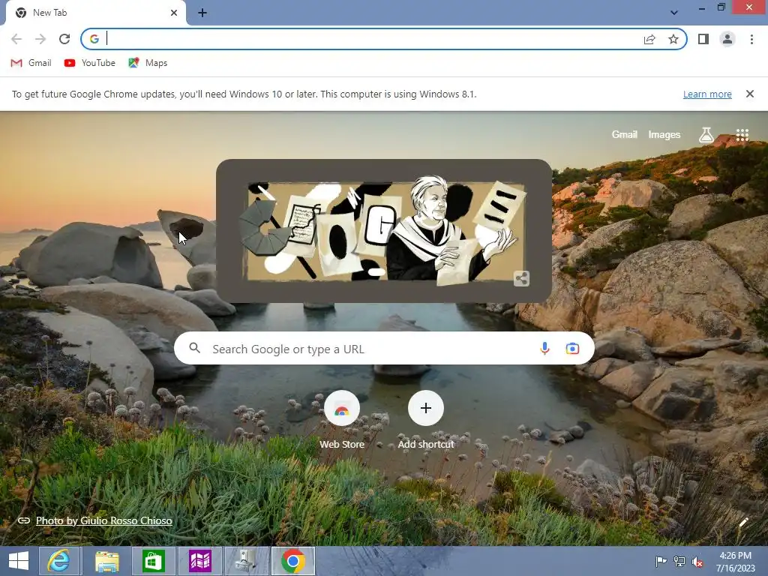
Task: Open the clock showing 4:26 PM
Action: coord(735,561)
